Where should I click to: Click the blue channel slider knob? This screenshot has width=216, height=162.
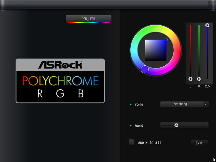[x=207, y=25]
